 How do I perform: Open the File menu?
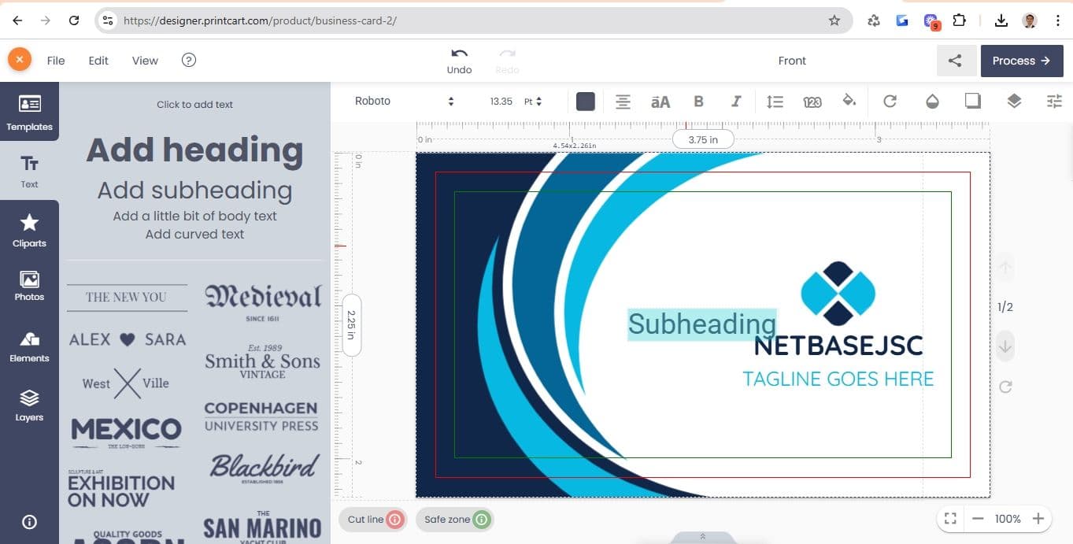click(56, 61)
